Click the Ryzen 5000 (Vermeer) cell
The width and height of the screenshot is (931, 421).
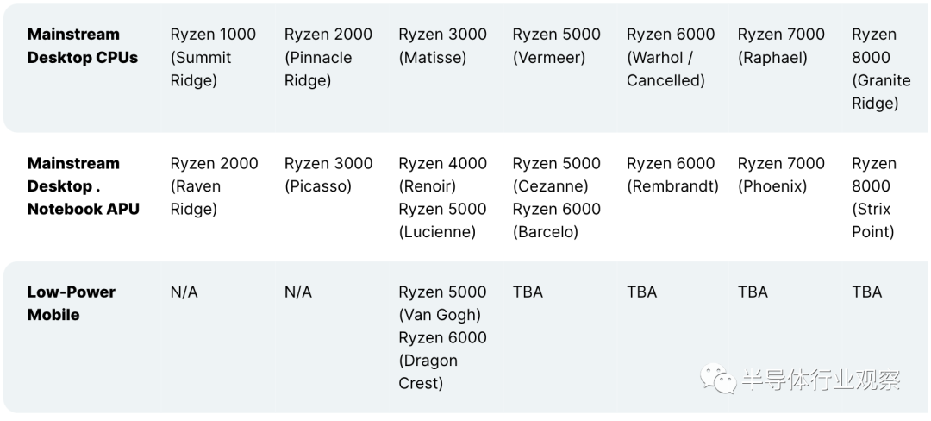click(556, 46)
